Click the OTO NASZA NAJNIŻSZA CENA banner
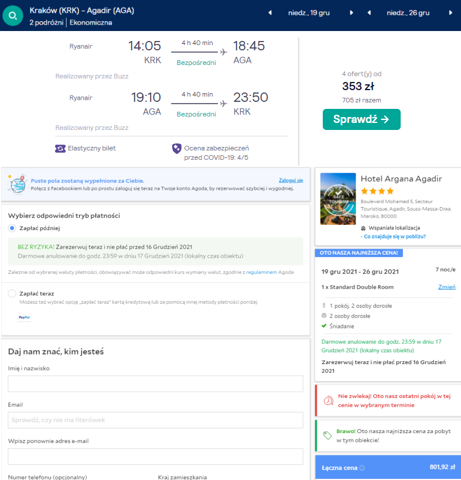Viewport: 461px width, 480px height. (x=358, y=253)
